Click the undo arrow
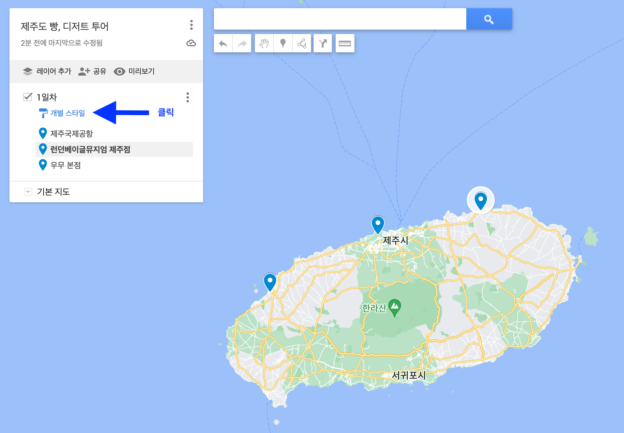This screenshot has height=433, width=624. coord(224,43)
